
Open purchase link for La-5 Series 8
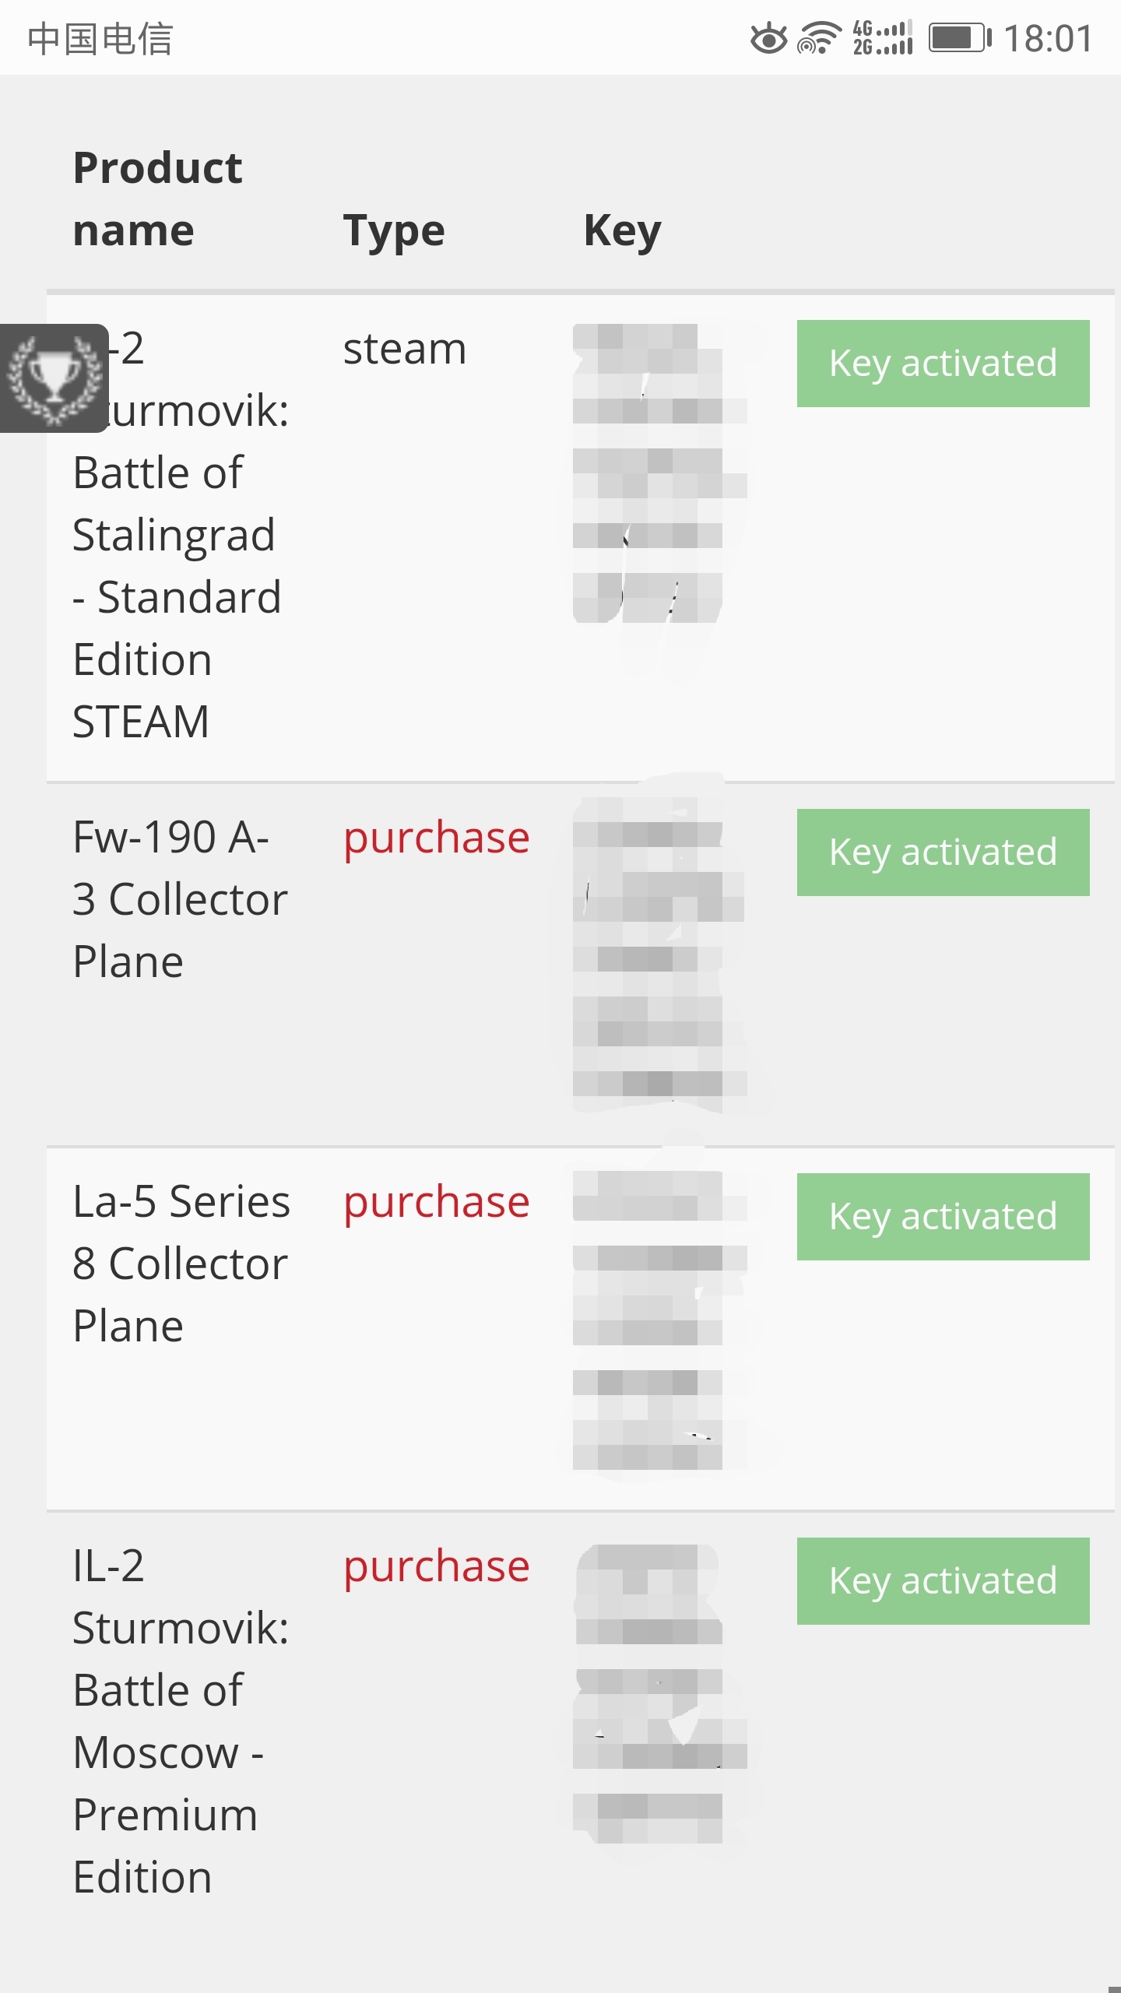click(x=436, y=1203)
